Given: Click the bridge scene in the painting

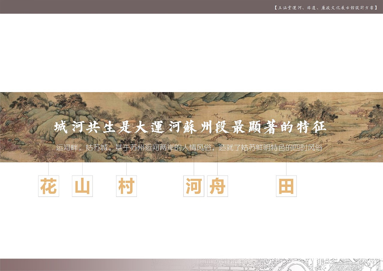Looking at the screenshot, I should coord(223,136).
